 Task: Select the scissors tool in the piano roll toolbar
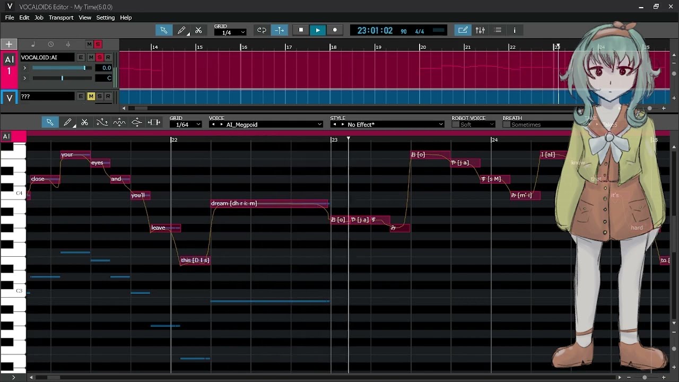(84, 123)
